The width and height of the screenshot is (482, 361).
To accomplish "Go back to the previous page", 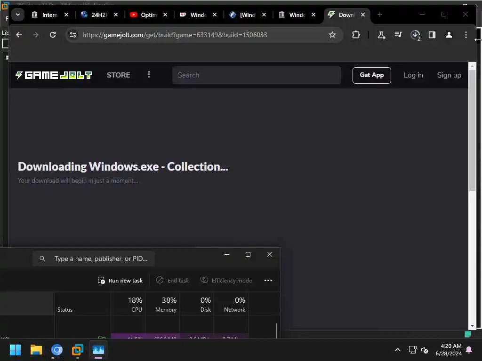I will tap(19, 35).
